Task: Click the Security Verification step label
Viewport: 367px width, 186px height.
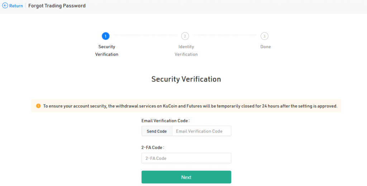Action: pyautogui.click(x=106, y=50)
